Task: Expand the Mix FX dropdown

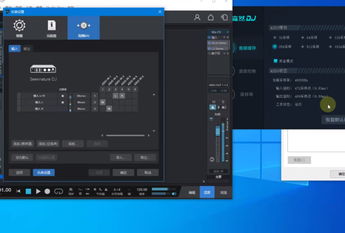Action: 228,32
